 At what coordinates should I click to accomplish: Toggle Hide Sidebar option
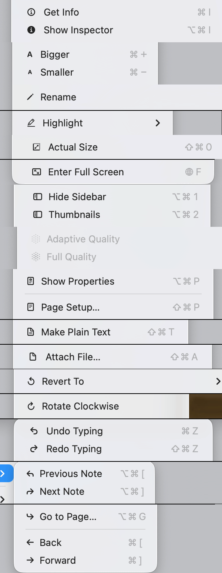(77, 197)
